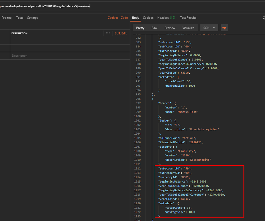Go to the Pre-req. request tab
265x221 pixels.
[x=6, y=18]
